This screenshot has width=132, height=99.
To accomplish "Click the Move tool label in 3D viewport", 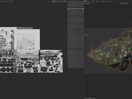I will tap(86, 35).
